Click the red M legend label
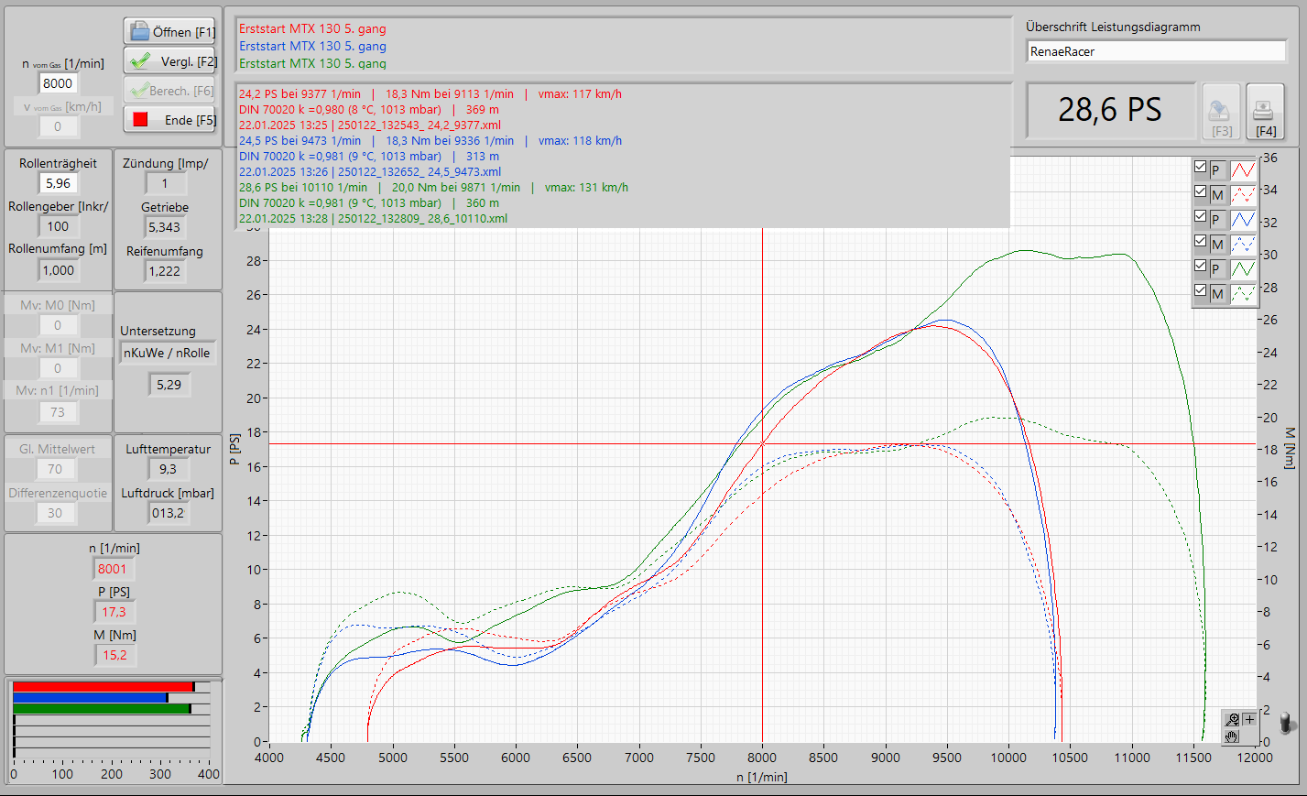The height and width of the screenshot is (796, 1307). [x=1217, y=194]
